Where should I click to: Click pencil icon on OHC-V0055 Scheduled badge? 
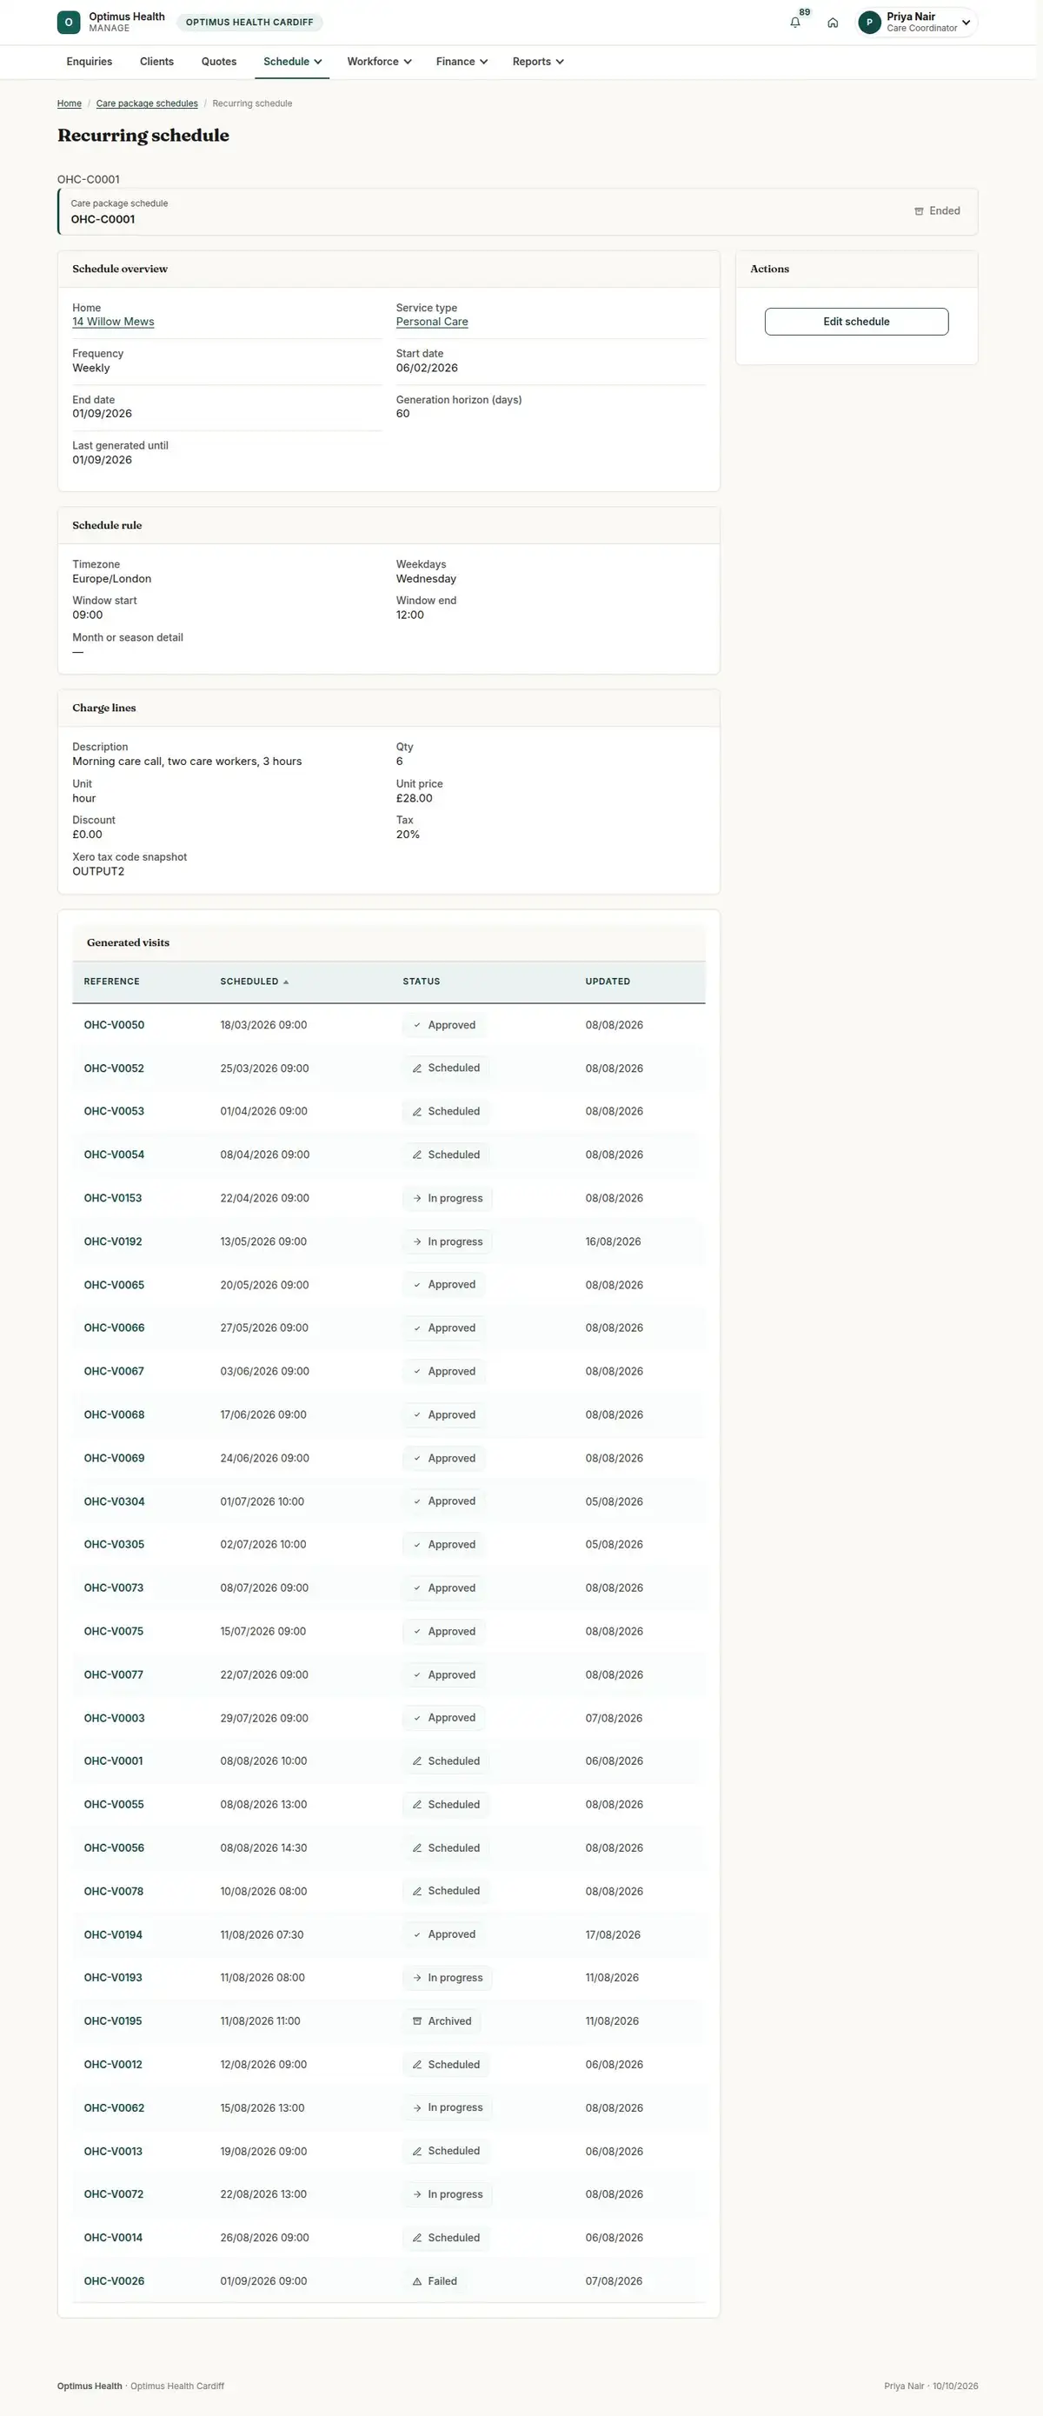tap(417, 1805)
